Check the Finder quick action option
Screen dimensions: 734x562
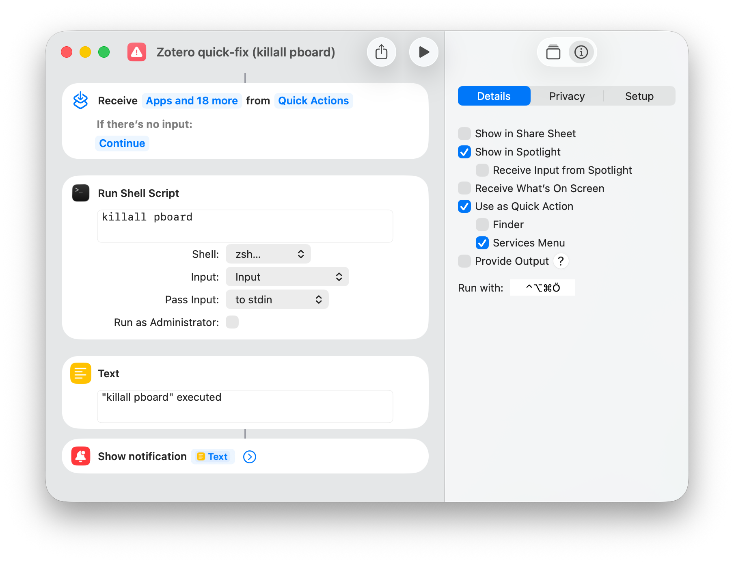pos(482,225)
